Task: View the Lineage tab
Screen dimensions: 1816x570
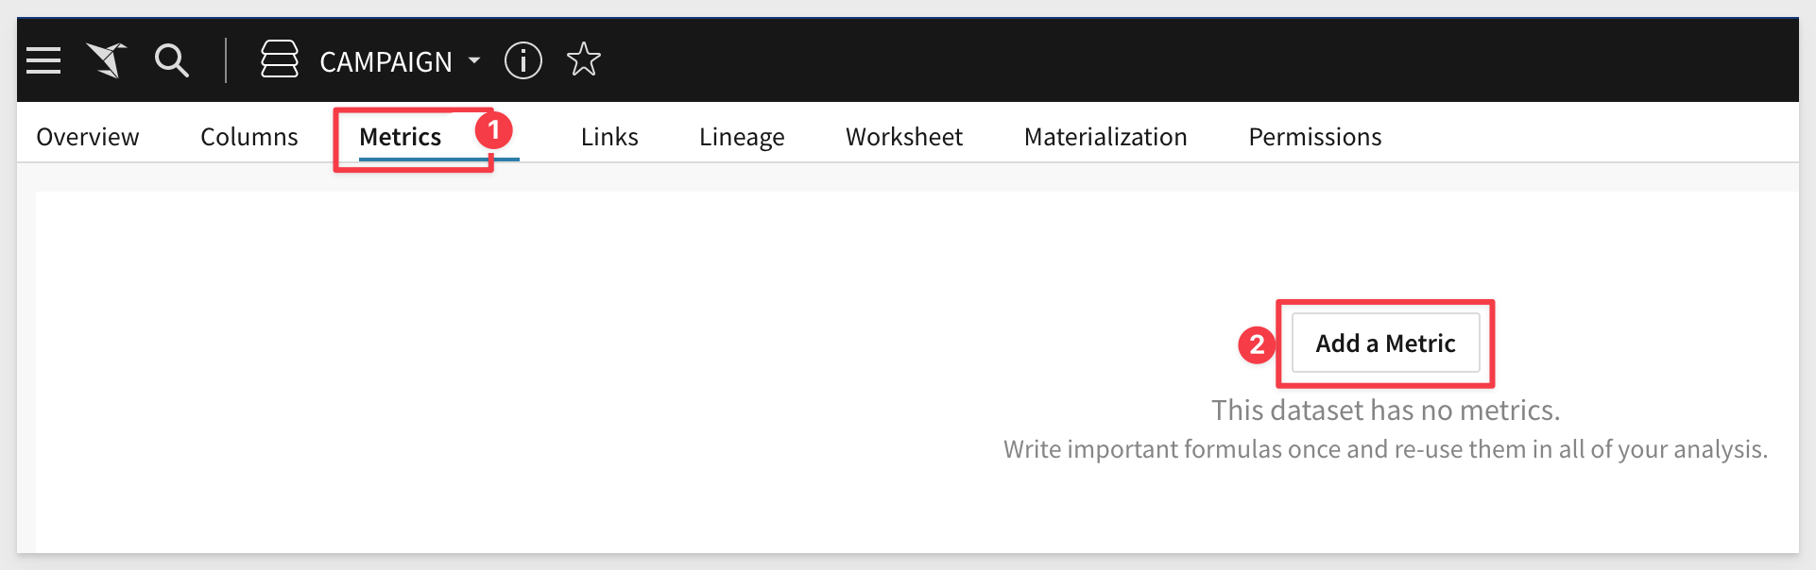Action: [x=742, y=138]
